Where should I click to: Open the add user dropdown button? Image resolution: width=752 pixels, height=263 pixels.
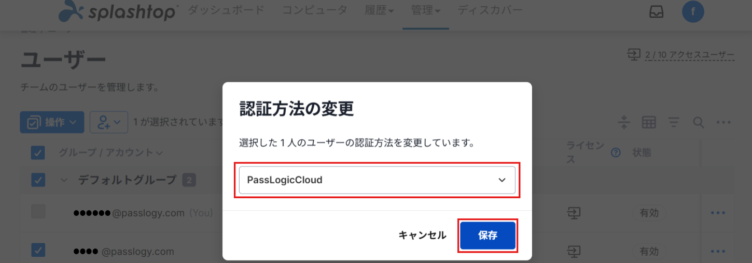point(109,122)
